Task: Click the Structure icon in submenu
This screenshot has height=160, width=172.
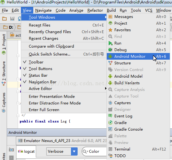Action: pos(110,63)
